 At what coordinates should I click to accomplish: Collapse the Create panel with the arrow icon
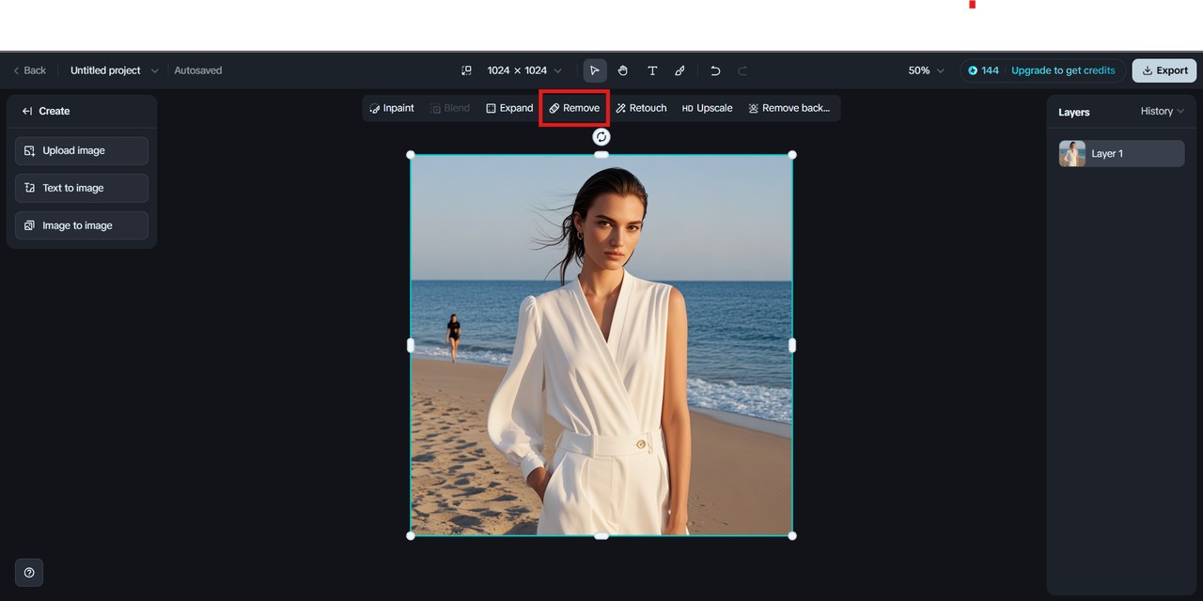(27, 111)
